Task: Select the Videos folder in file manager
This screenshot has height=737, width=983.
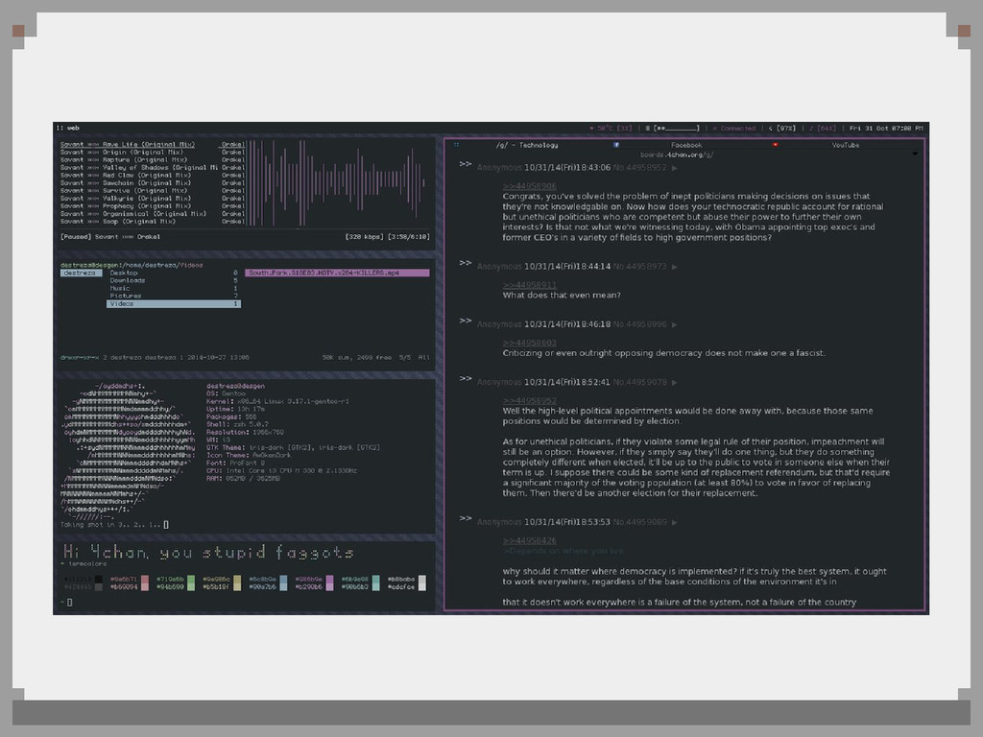Action: point(122,303)
